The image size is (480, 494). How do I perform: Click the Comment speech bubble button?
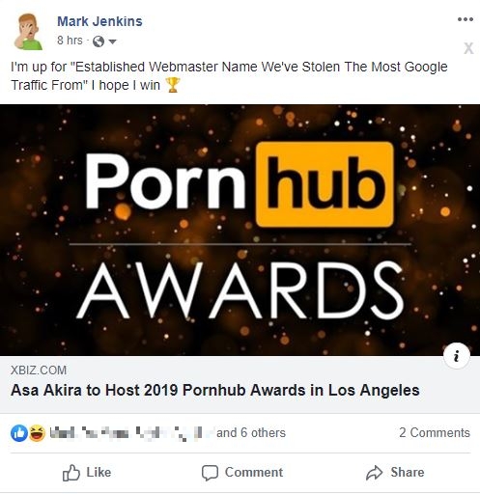[x=242, y=473]
